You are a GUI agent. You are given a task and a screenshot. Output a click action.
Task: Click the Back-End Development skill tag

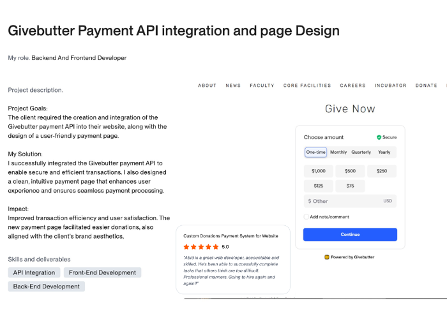46,286
